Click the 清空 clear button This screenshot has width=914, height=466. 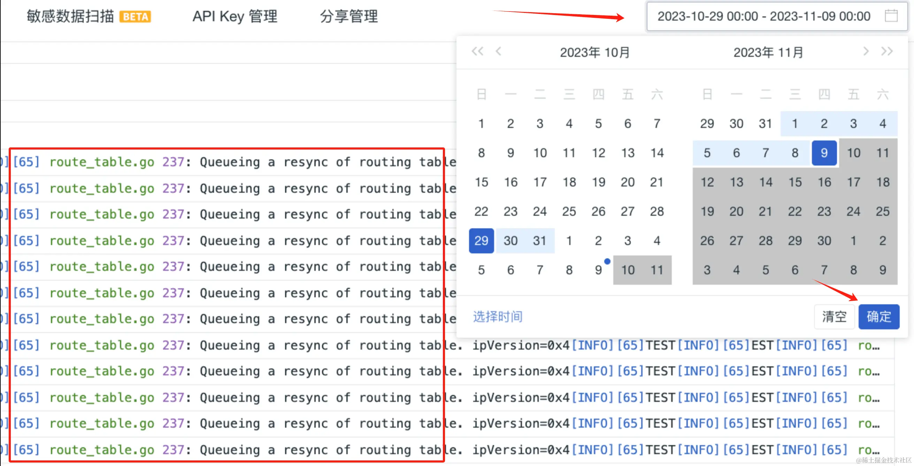coord(834,316)
